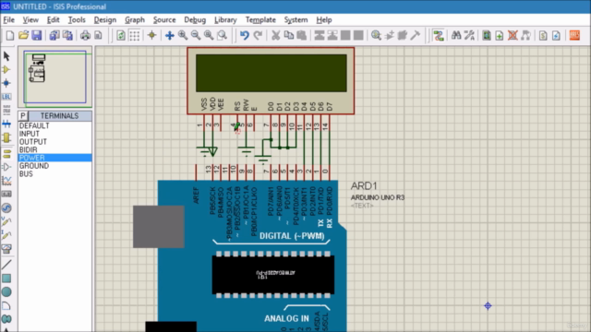Zoom in on the schematic
This screenshot has height=332, width=591.
pyautogui.click(x=183, y=35)
